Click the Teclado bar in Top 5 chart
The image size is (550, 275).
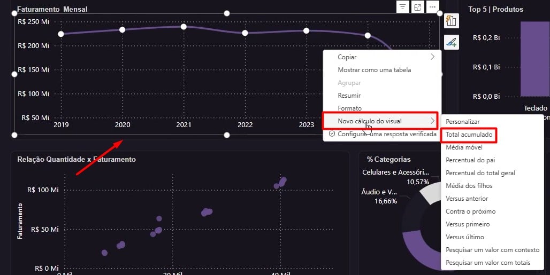(535, 59)
